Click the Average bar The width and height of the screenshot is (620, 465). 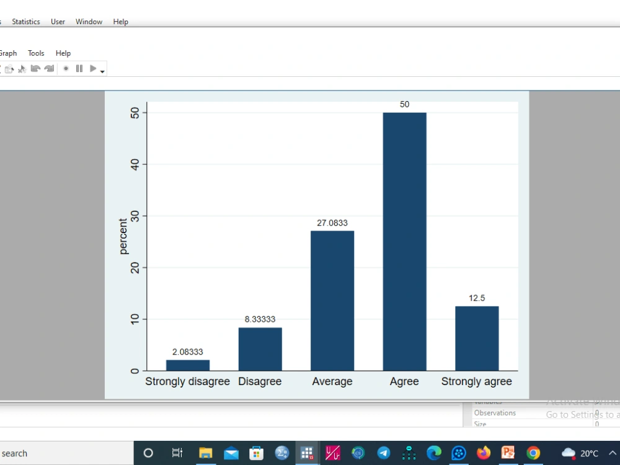(x=332, y=301)
